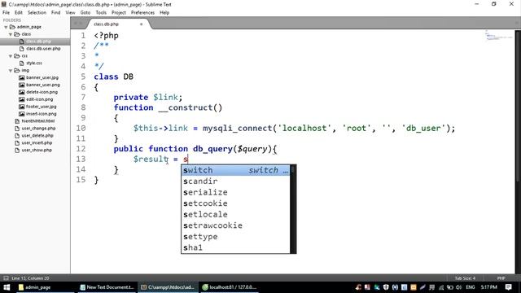Open the Goto menu

point(85,13)
